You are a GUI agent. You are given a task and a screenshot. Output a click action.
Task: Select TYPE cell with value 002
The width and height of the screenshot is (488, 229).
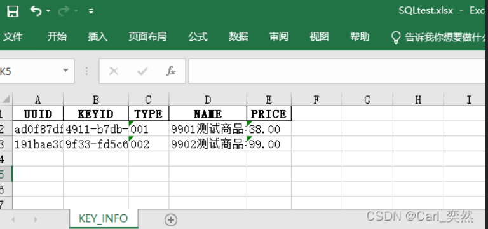[149, 144]
